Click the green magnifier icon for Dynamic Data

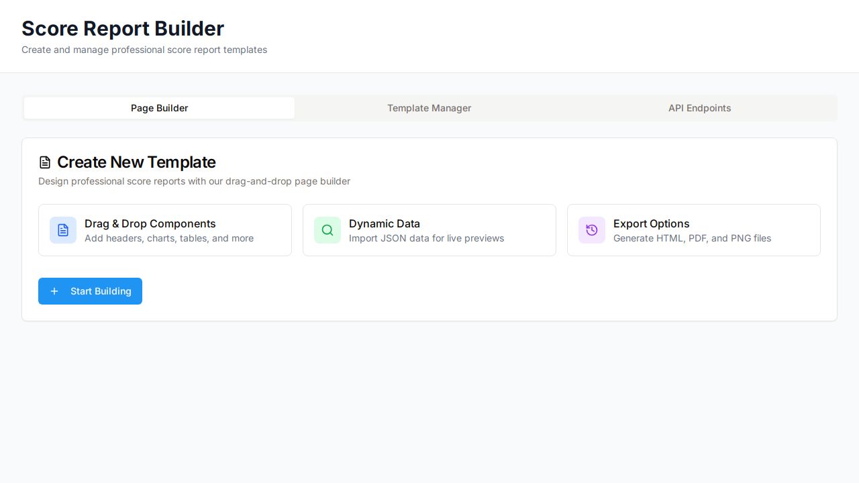tap(327, 230)
